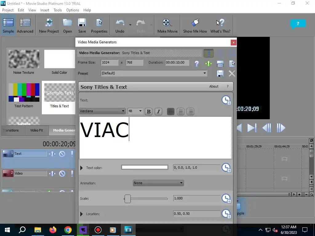Create a New Project from toolbar
Image resolution: width=315 pixels, height=236 pixels.
(49, 26)
